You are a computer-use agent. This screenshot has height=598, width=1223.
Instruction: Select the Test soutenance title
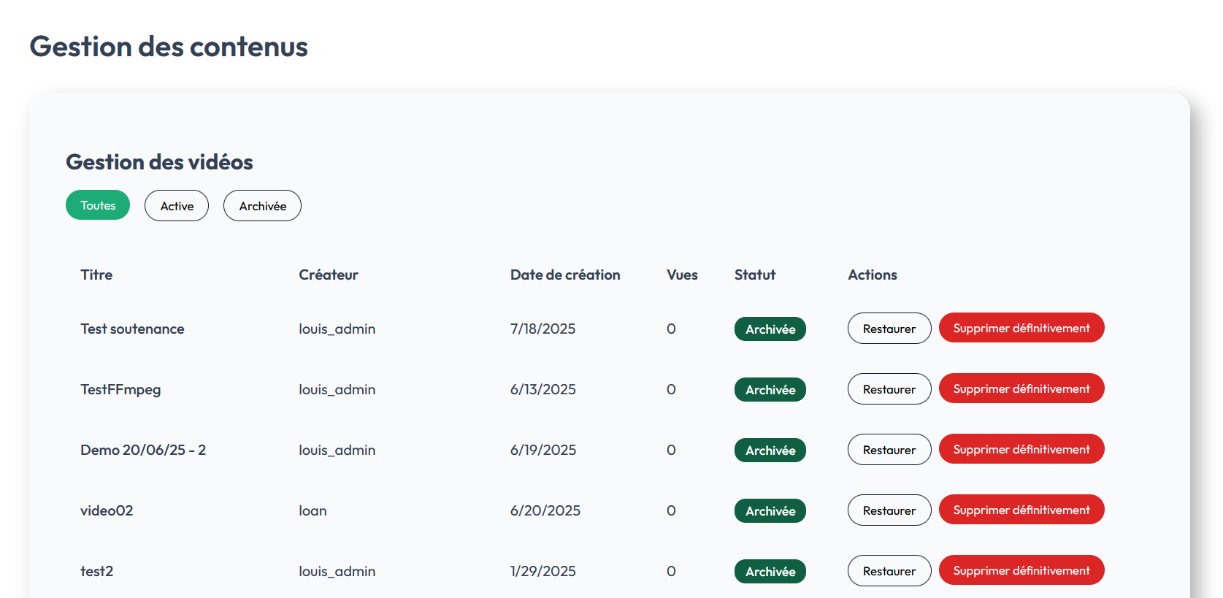pyautogui.click(x=132, y=329)
